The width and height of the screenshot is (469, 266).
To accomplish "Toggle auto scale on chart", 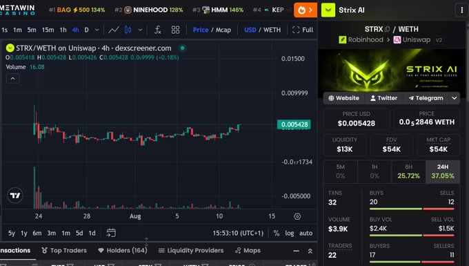I will [306, 233].
